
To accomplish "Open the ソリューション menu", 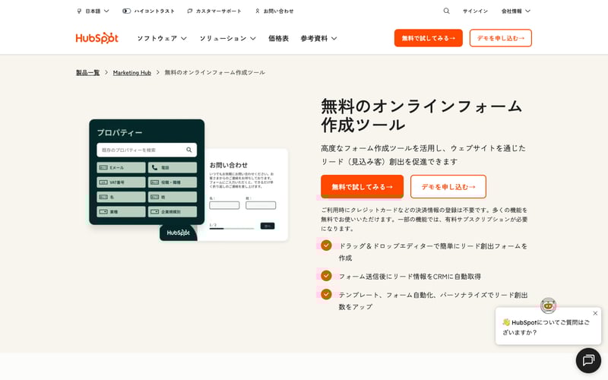I will [x=227, y=39].
